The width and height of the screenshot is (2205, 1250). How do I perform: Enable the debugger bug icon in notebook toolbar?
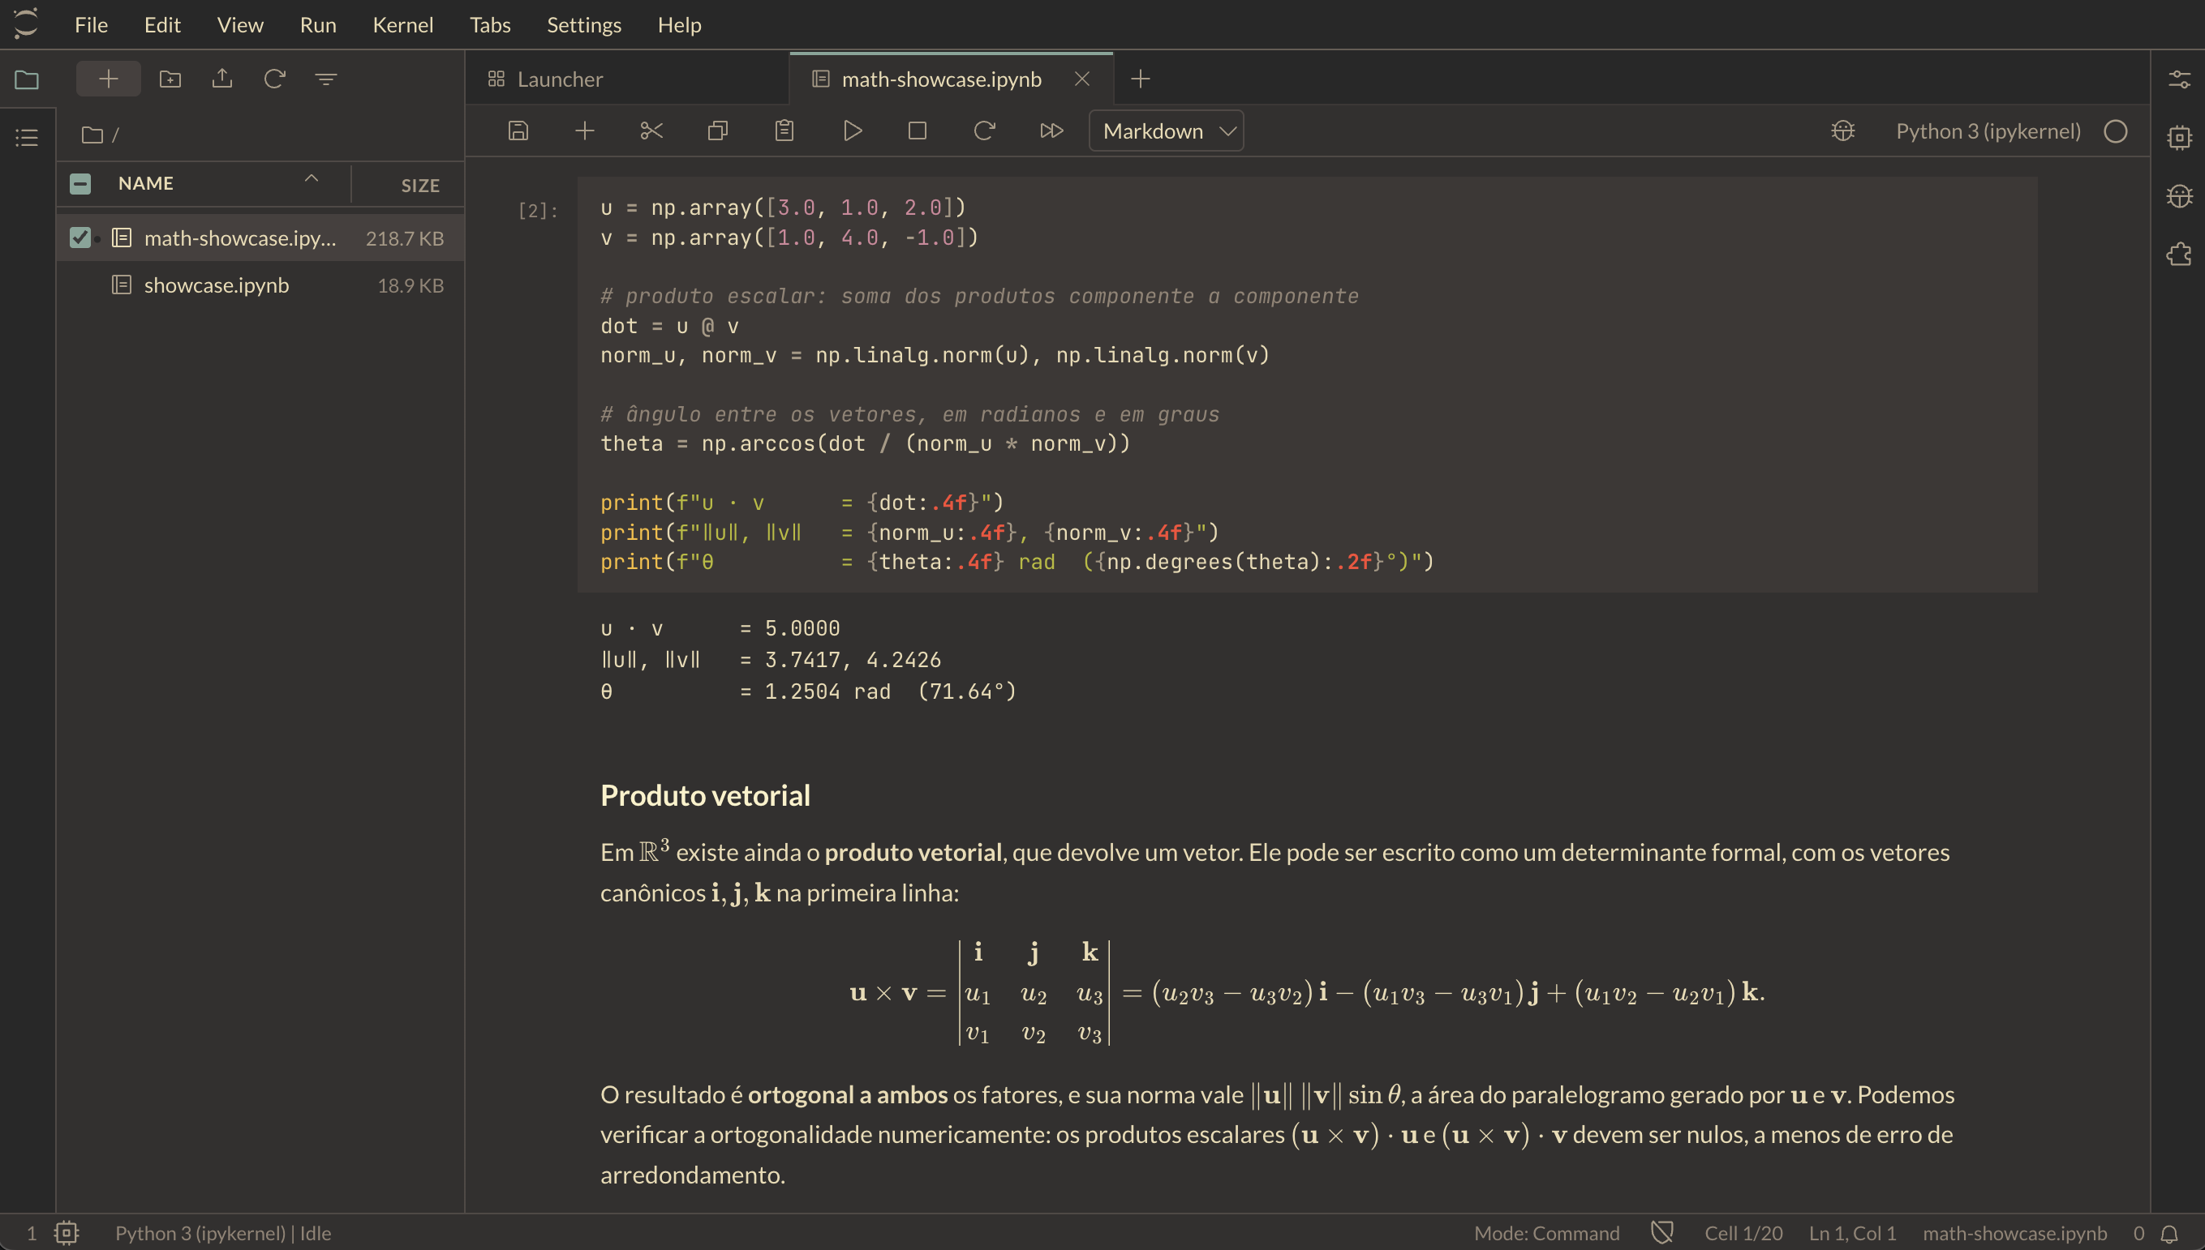(x=1842, y=131)
